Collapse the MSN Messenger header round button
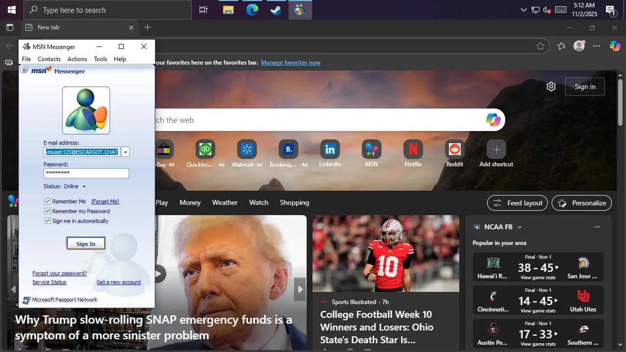The width and height of the screenshot is (626, 352). [x=24, y=70]
